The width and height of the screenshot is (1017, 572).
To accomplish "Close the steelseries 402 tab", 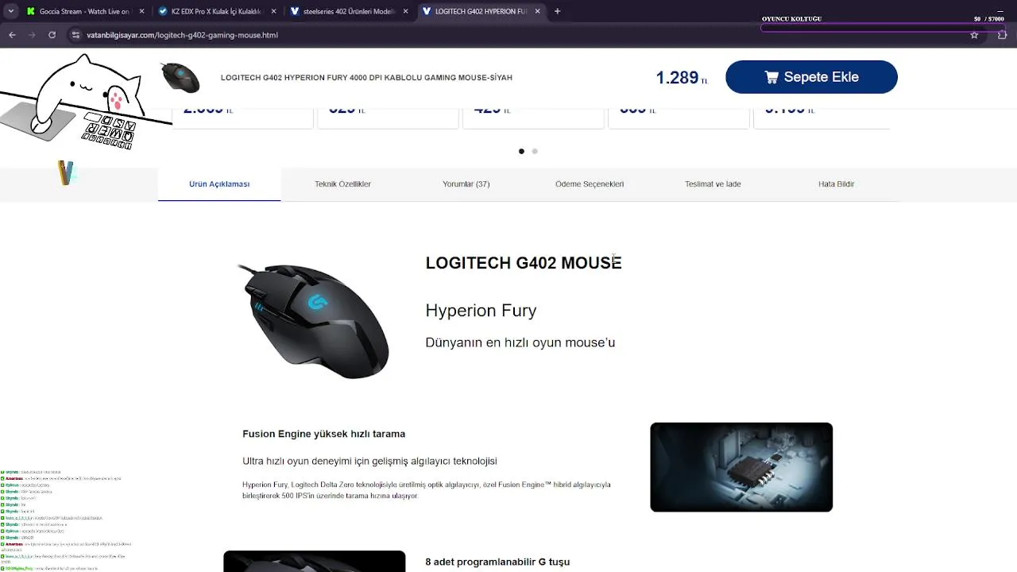I will pyautogui.click(x=406, y=11).
